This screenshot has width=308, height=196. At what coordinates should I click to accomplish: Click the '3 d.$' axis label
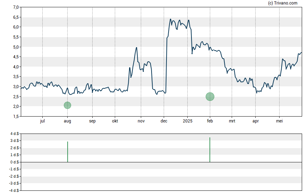(x=15, y=140)
